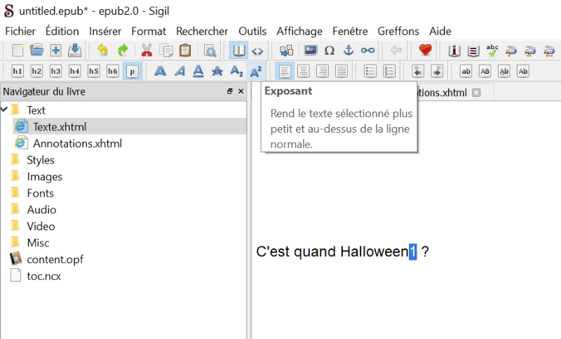Image resolution: width=561 pixels, height=339 pixels.
Task: Apply Subscript formatting to the selection
Action: [x=237, y=71]
